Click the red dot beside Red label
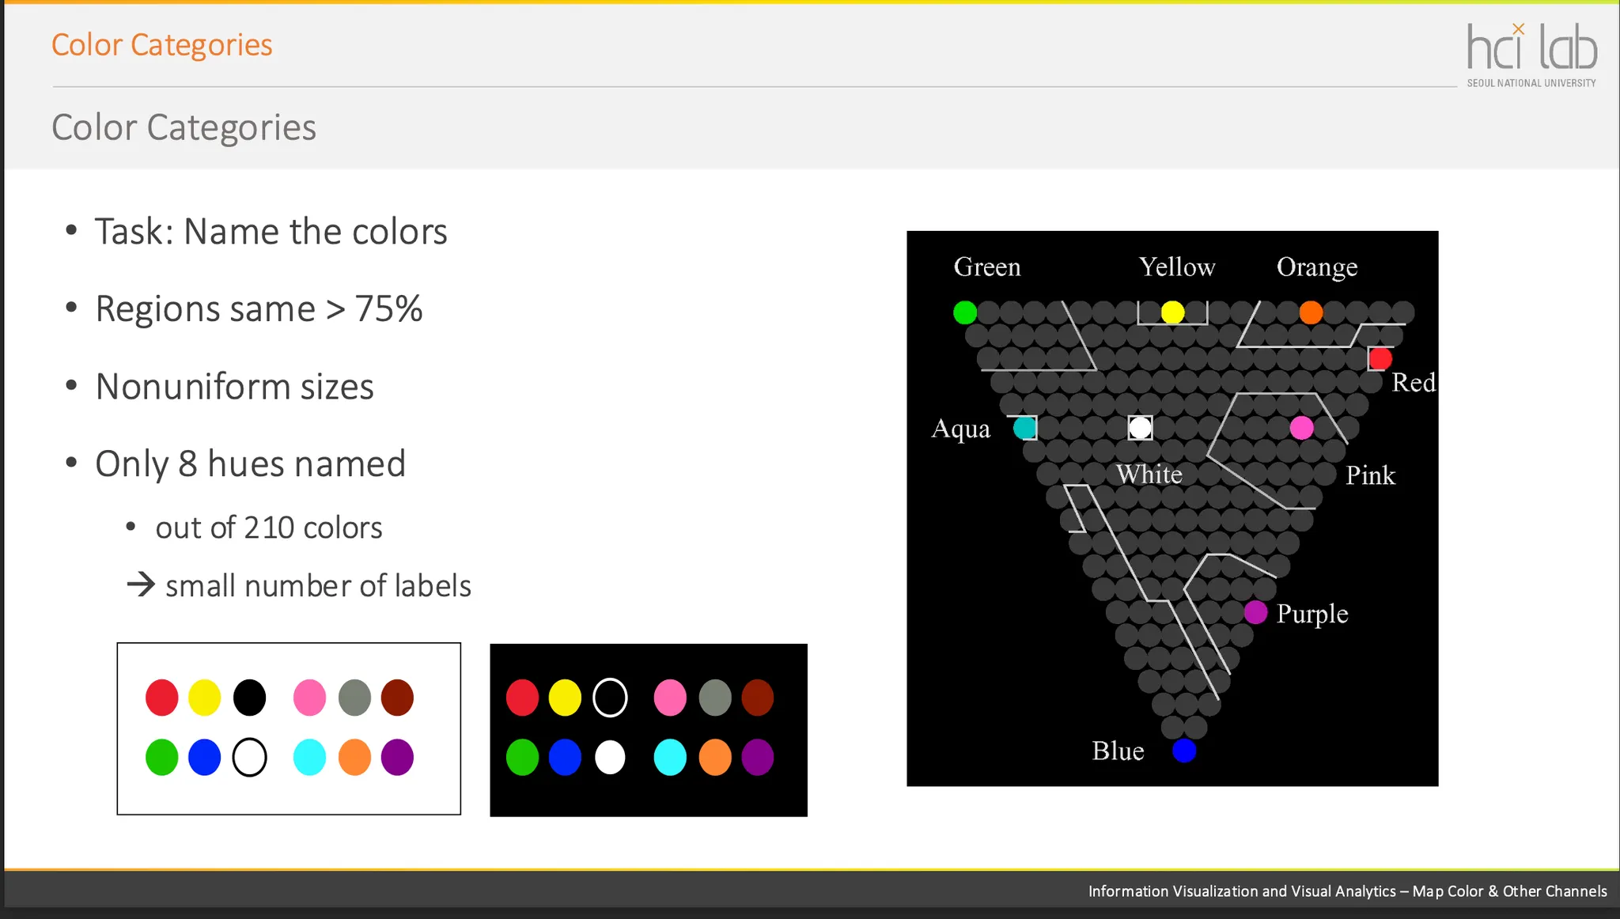The image size is (1620, 919). pyautogui.click(x=1380, y=358)
